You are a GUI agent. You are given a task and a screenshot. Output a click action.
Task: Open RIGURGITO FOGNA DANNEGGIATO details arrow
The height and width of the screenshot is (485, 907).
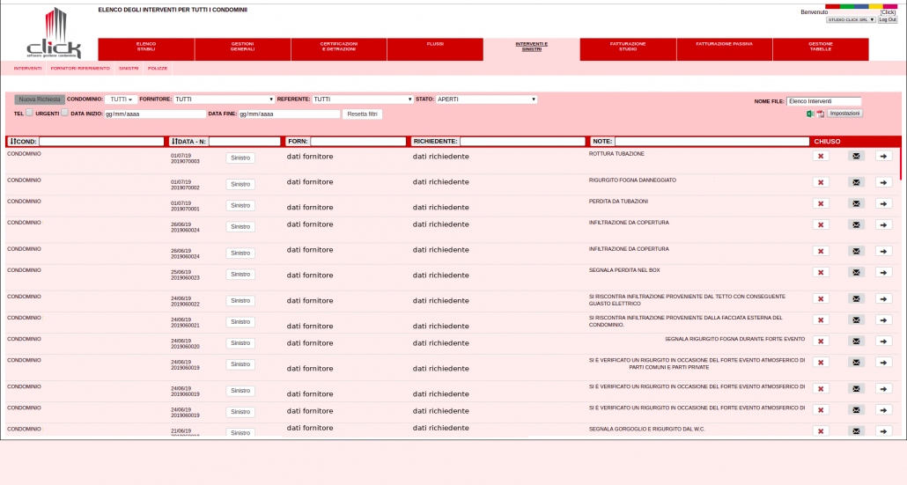pos(883,183)
